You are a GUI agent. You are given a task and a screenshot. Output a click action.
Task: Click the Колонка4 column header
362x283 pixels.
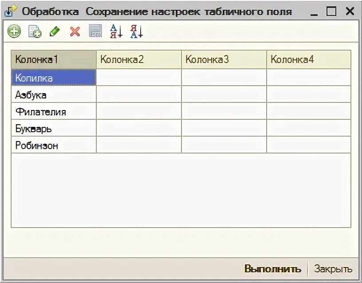[x=309, y=59]
